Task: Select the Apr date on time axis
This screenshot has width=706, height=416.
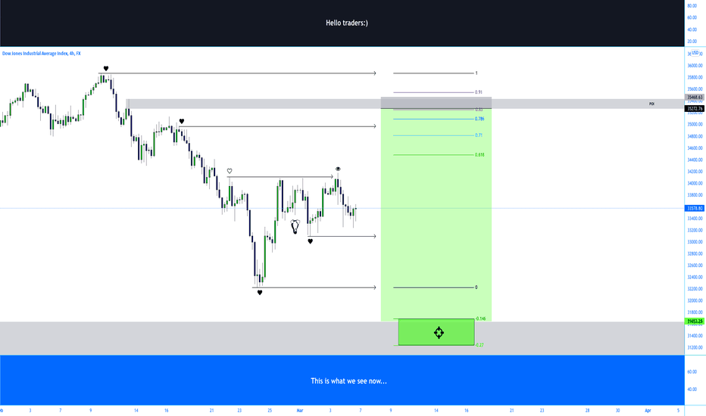Action: (x=648, y=411)
